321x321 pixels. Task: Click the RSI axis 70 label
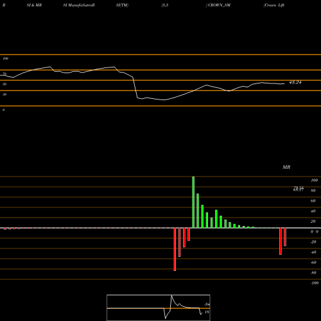(4, 74)
